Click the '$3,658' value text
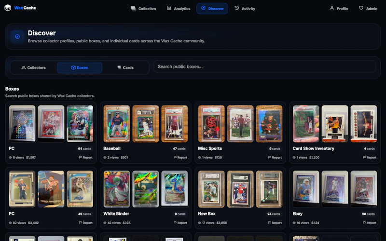The width and height of the screenshot is (386, 241). click(221, 223)
